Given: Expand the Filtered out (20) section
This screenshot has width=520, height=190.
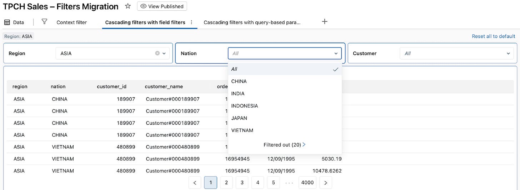Looking at the screenshot, I should pyautogui.click(x=285, y=145).
